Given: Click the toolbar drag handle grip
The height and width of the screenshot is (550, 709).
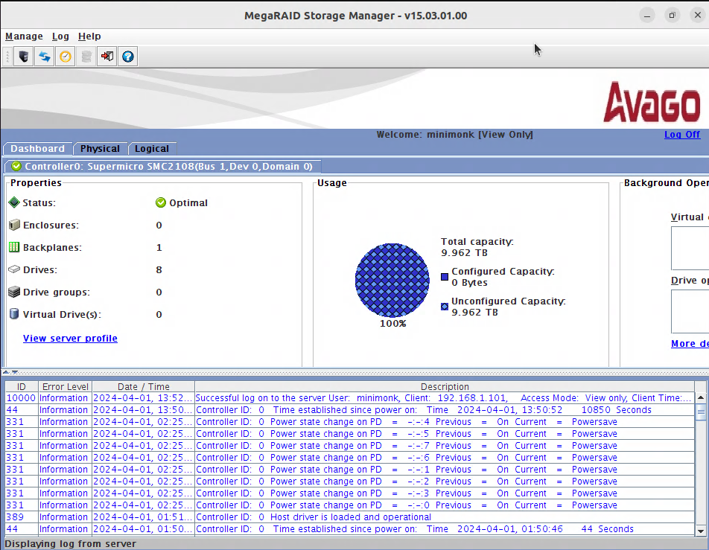Looking at the screenshot, I should 7,57.
